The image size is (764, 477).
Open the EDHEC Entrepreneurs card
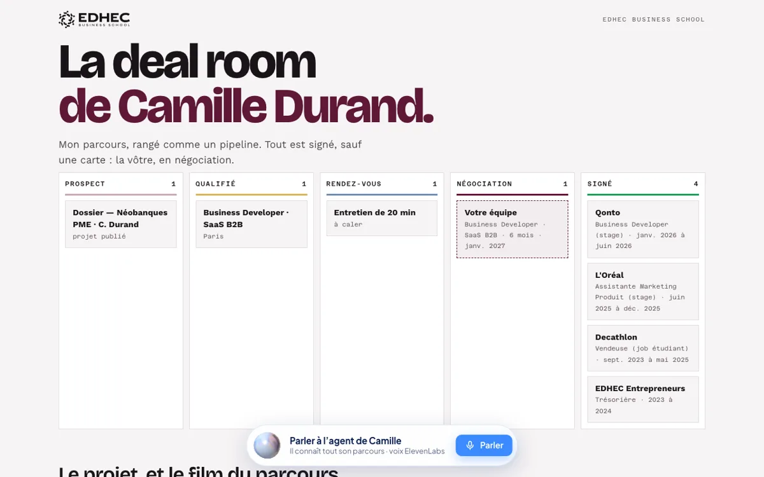643,399
